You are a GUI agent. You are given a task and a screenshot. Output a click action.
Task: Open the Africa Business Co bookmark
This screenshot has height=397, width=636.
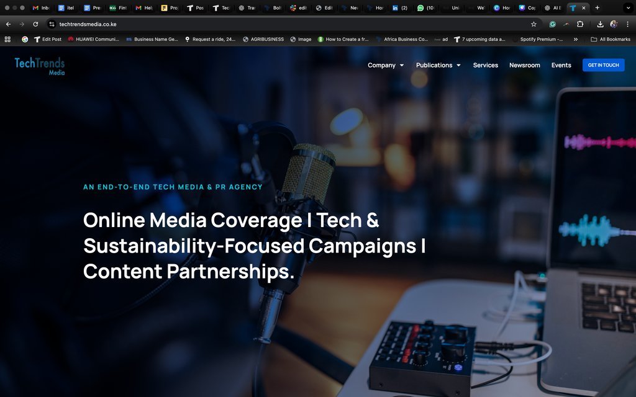(x=402, y=39)
